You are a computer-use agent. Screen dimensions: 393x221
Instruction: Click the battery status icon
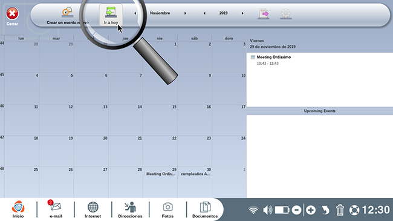coord(282,210)
